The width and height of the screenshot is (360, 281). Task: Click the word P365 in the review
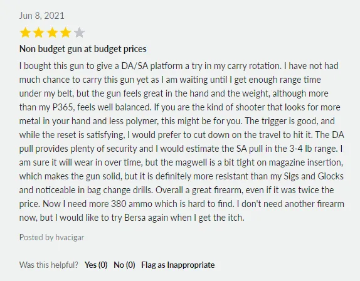63,107
